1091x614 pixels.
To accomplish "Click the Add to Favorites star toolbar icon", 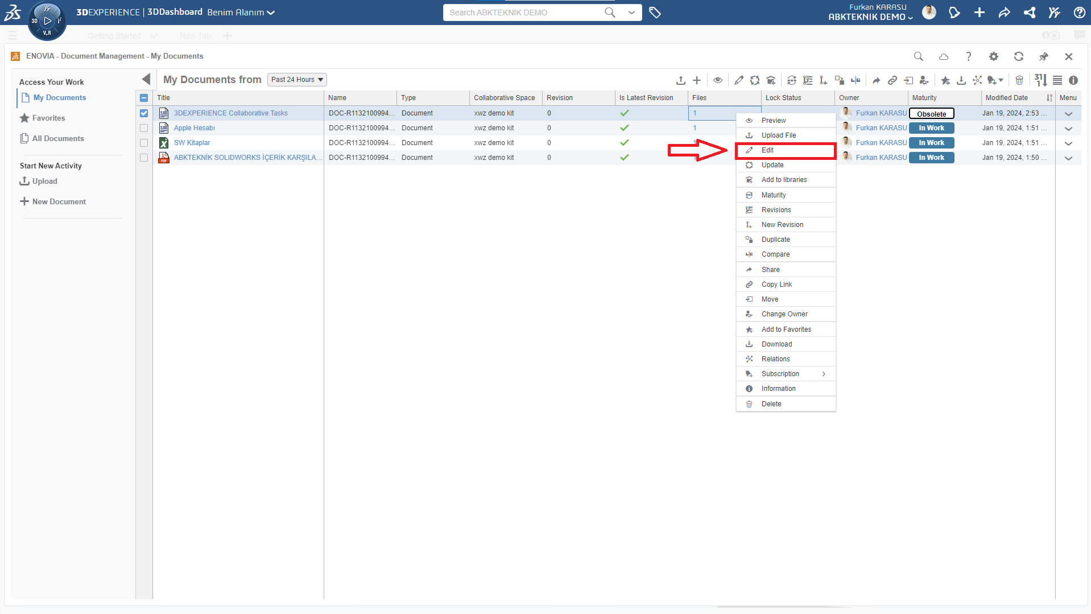I will (945, 80).
